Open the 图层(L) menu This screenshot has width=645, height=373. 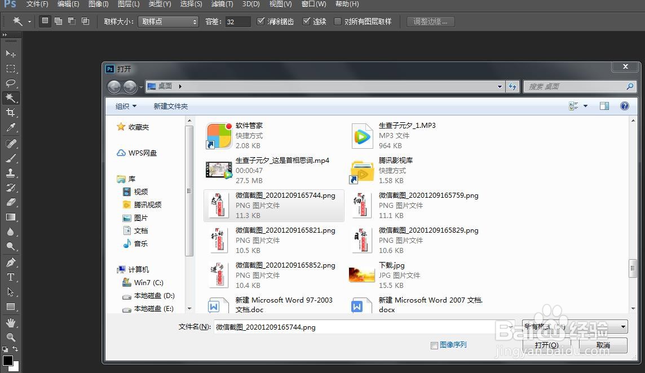click(129, 4)
